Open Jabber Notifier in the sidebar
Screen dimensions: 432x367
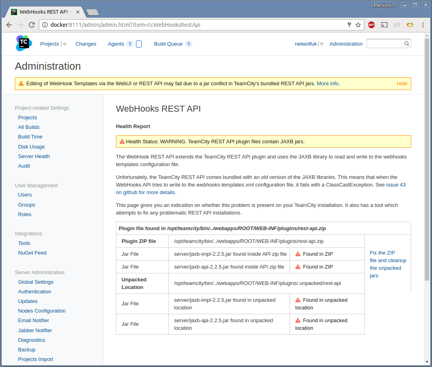35,331
